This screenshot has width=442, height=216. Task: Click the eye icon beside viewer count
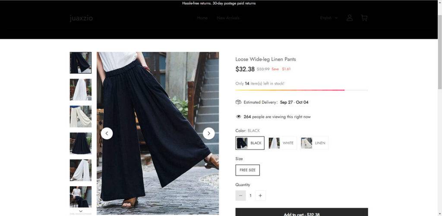click(238, 116)
